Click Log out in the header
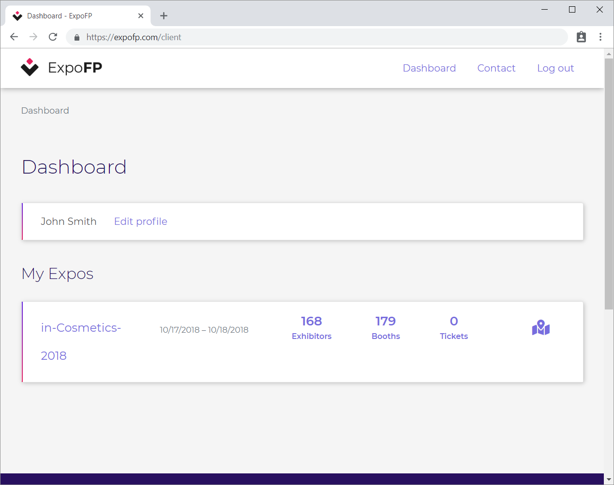Image resolution: width=614 pixels, height=485 pixels. (555, 68)
